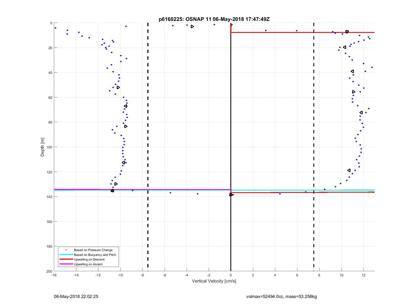Click x-axis tick label -12
This screenshot has width=414, height=305.
pyautogui.click(x=98, y=275)
